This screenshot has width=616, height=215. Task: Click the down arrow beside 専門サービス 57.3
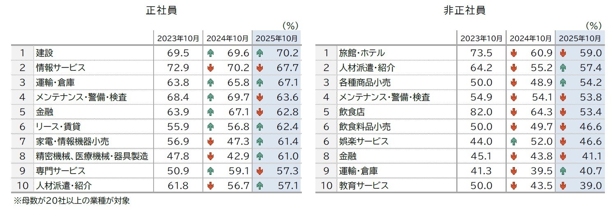pyautogui.click(x=260, y=171)
